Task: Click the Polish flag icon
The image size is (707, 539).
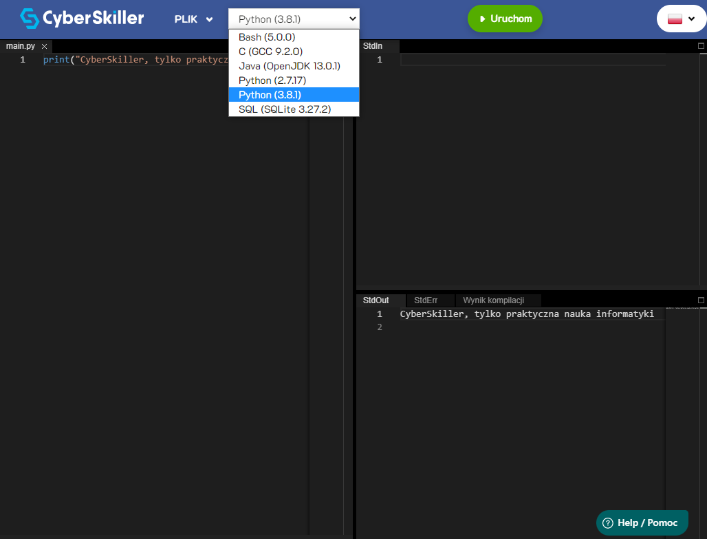Action: click(x=675, y=19)
